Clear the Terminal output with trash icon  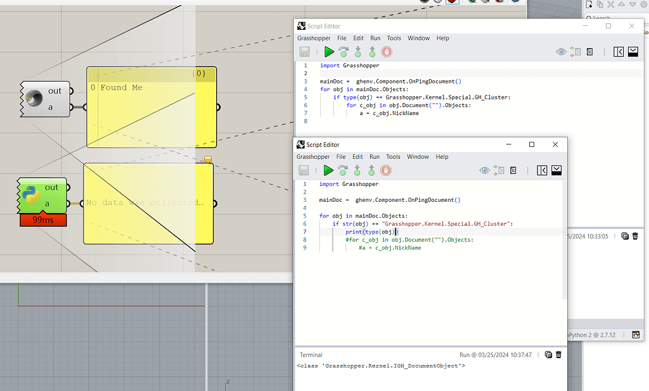click(558, 355)
